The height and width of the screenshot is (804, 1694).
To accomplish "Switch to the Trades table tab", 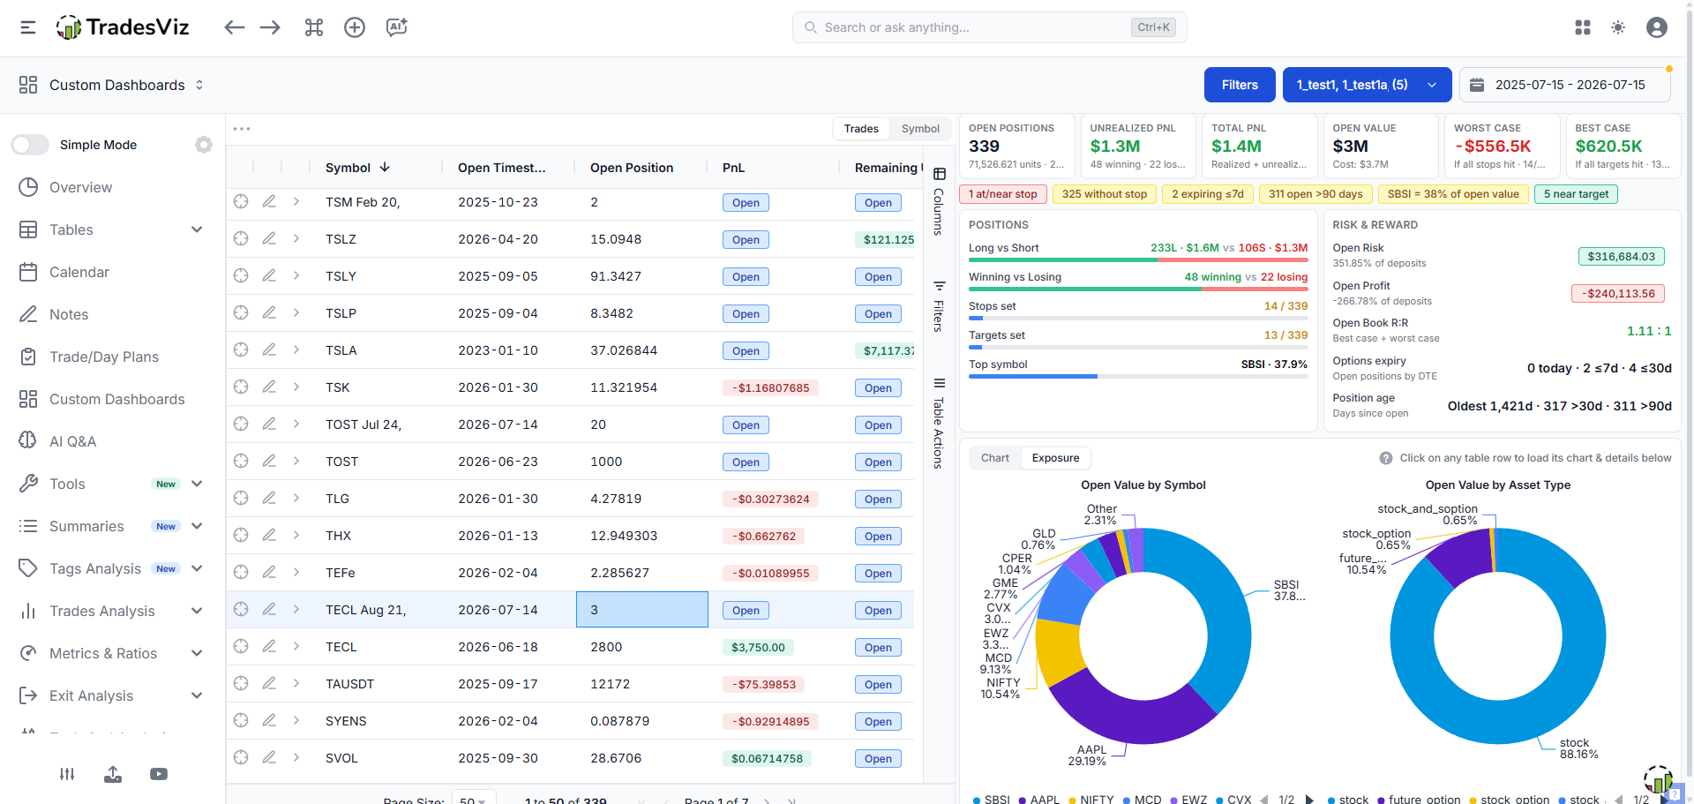I will tap(861, 129).
